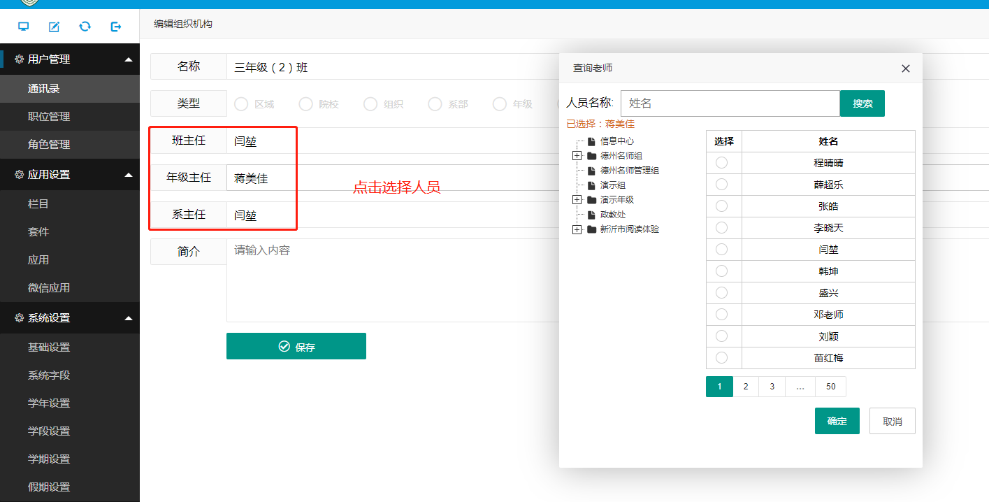
Task: Click the monitor icon in sidebar toolbar
Action: [x=23, y=27]
